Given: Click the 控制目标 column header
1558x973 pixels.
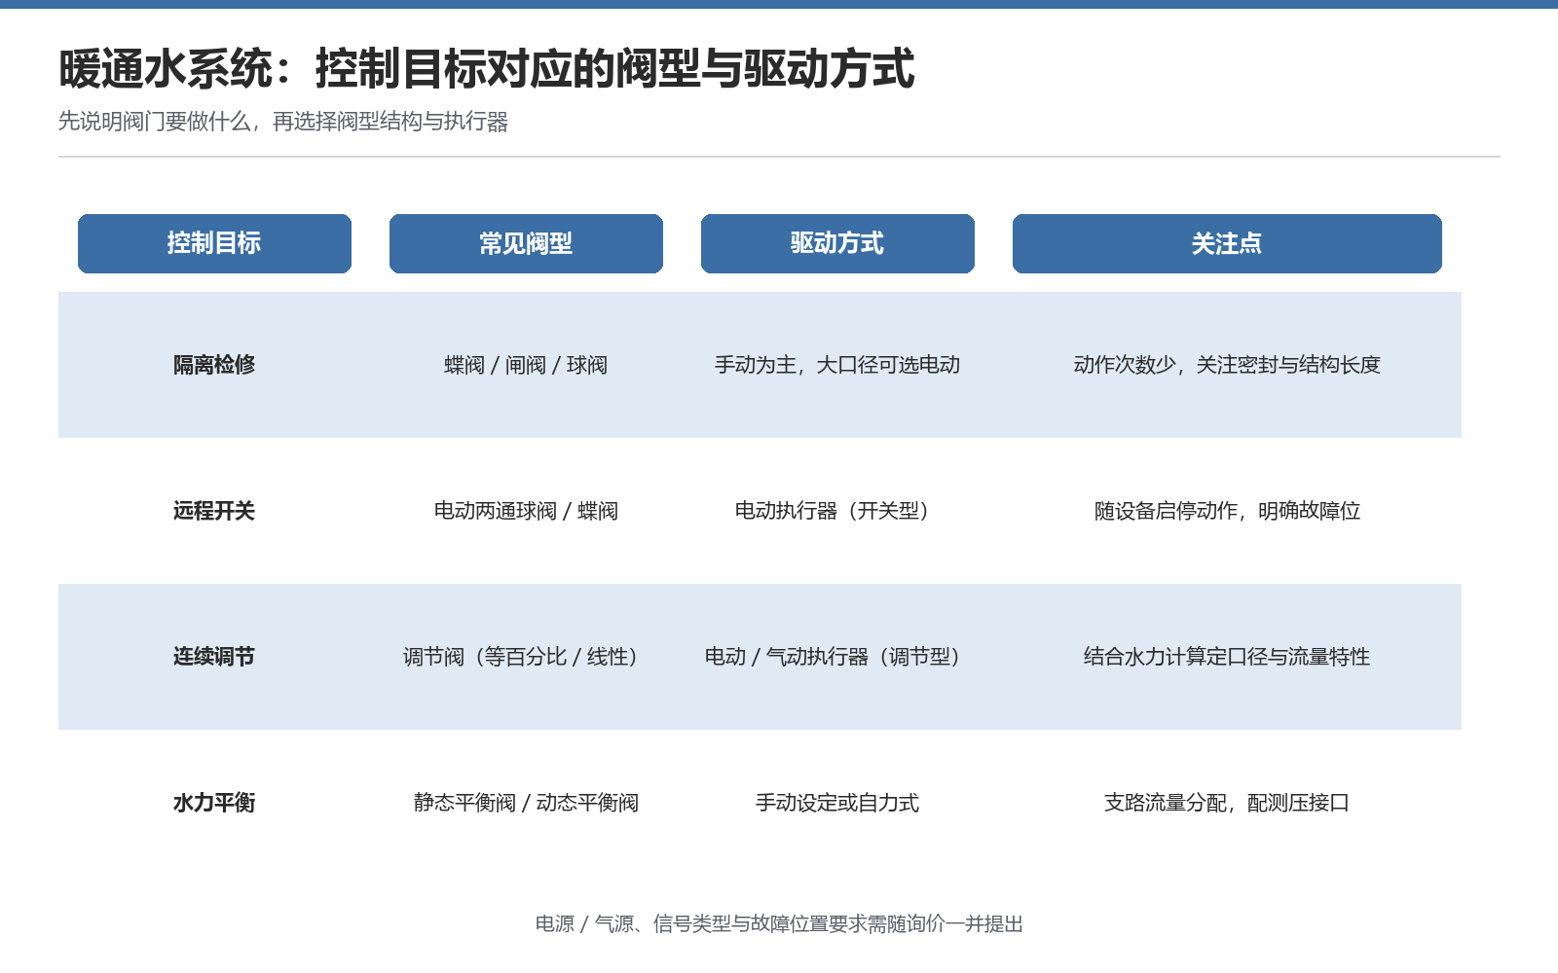Looking at the screenshot, I should tap(214, 243).
